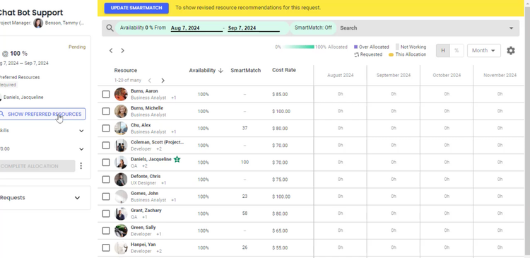This screenshot has width=530, height=258.
Task: Click the SmartMatch: Off filter chip
Action: click(x=313, y=28)
